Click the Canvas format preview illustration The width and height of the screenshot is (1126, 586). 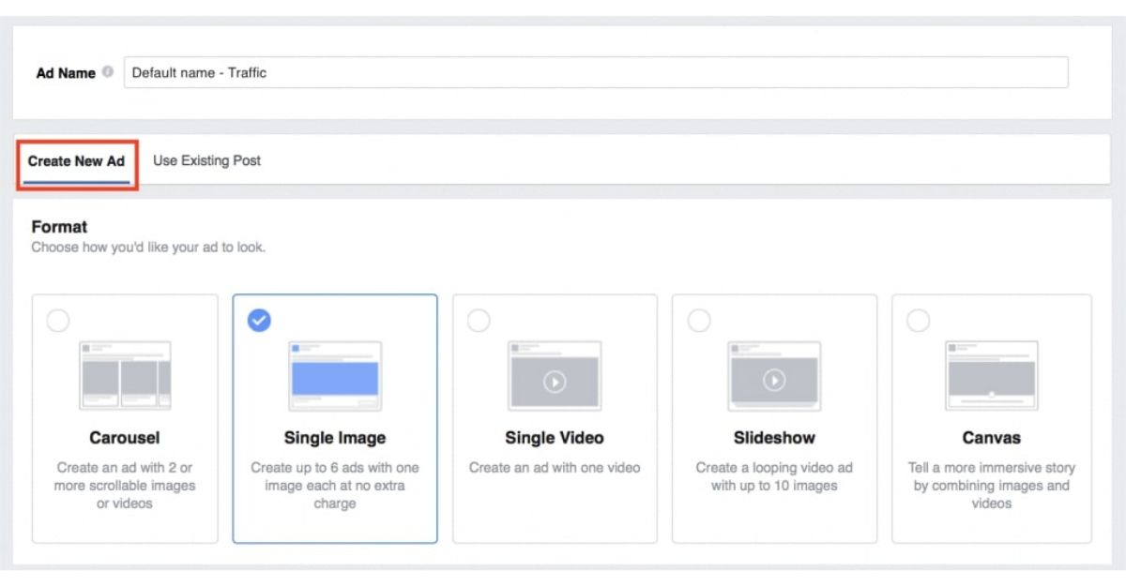[x=992, y=376]
